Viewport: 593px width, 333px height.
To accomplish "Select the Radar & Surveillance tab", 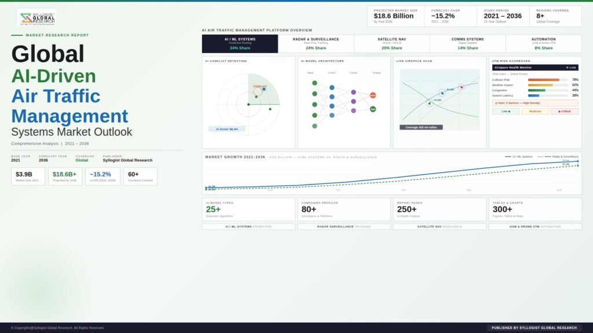I will 316,44.
